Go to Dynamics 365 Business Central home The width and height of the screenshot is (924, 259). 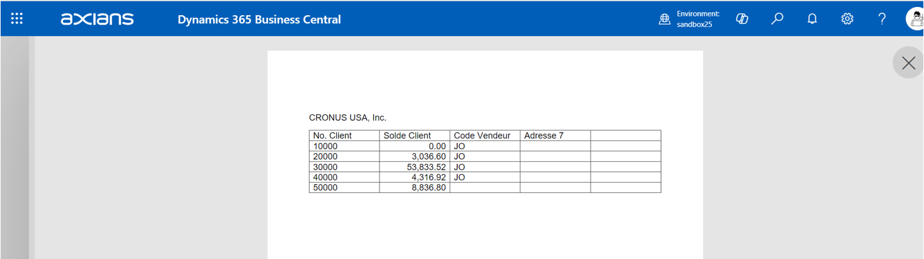point(259,20)
